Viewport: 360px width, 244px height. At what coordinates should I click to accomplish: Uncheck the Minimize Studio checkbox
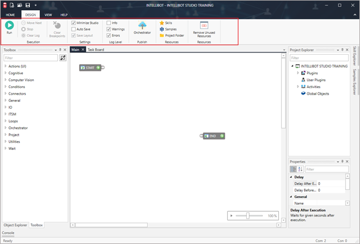[x=74, y=23]
